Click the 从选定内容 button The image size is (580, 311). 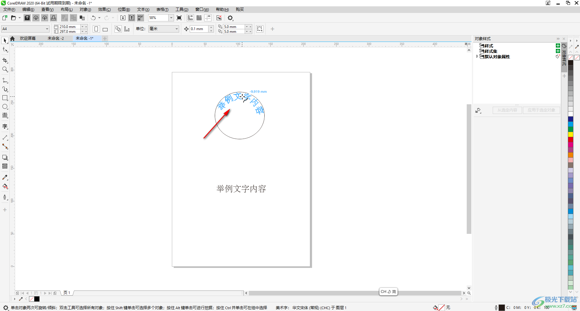(507, 110)
